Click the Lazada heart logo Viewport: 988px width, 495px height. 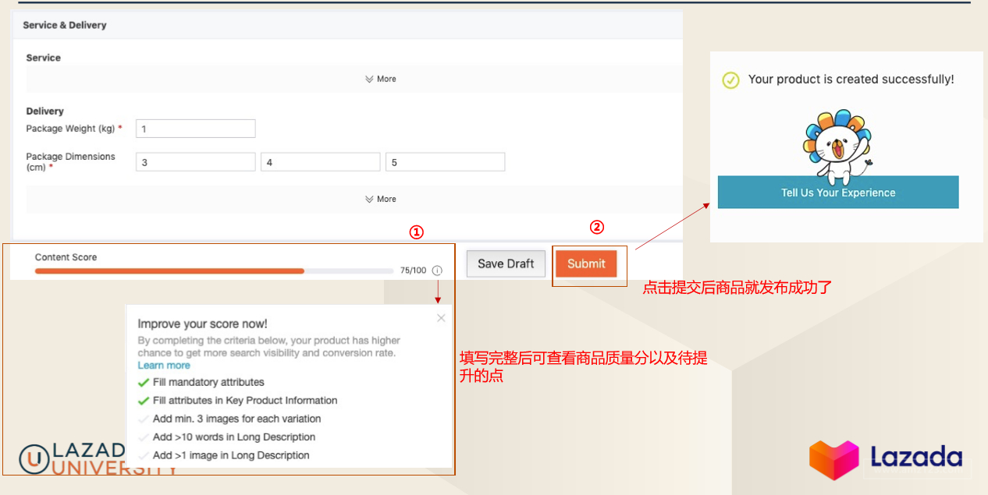[833, 460]
